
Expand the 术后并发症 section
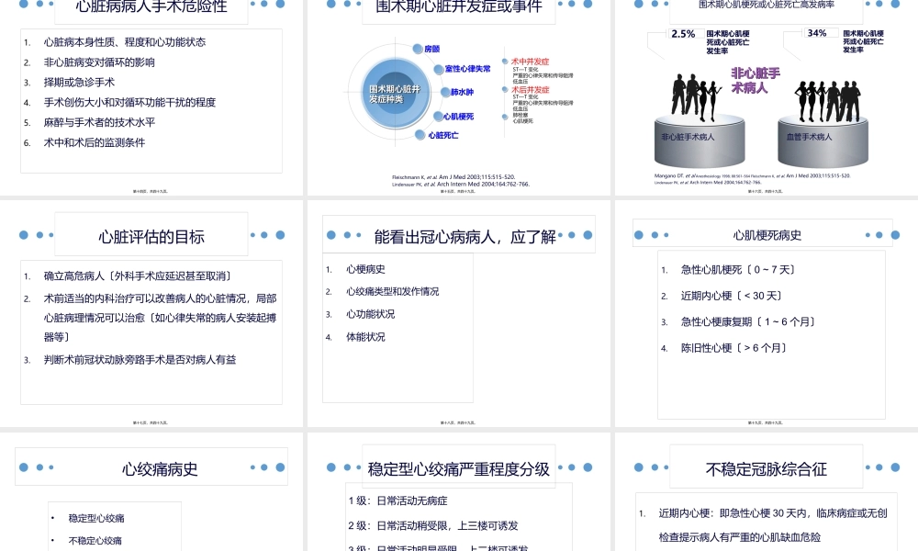coord(531,90)
